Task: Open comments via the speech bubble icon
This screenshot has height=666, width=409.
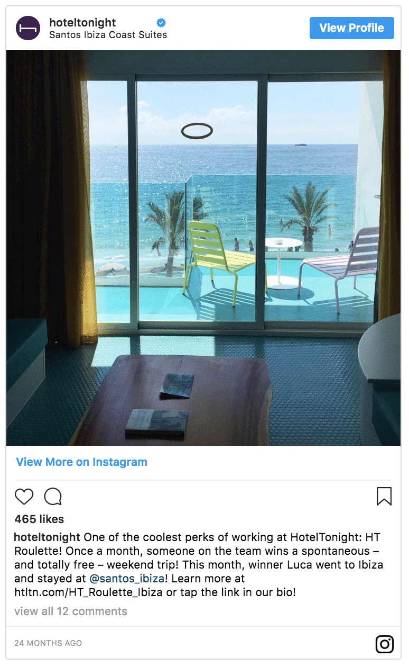Action: tap(53, 496)
